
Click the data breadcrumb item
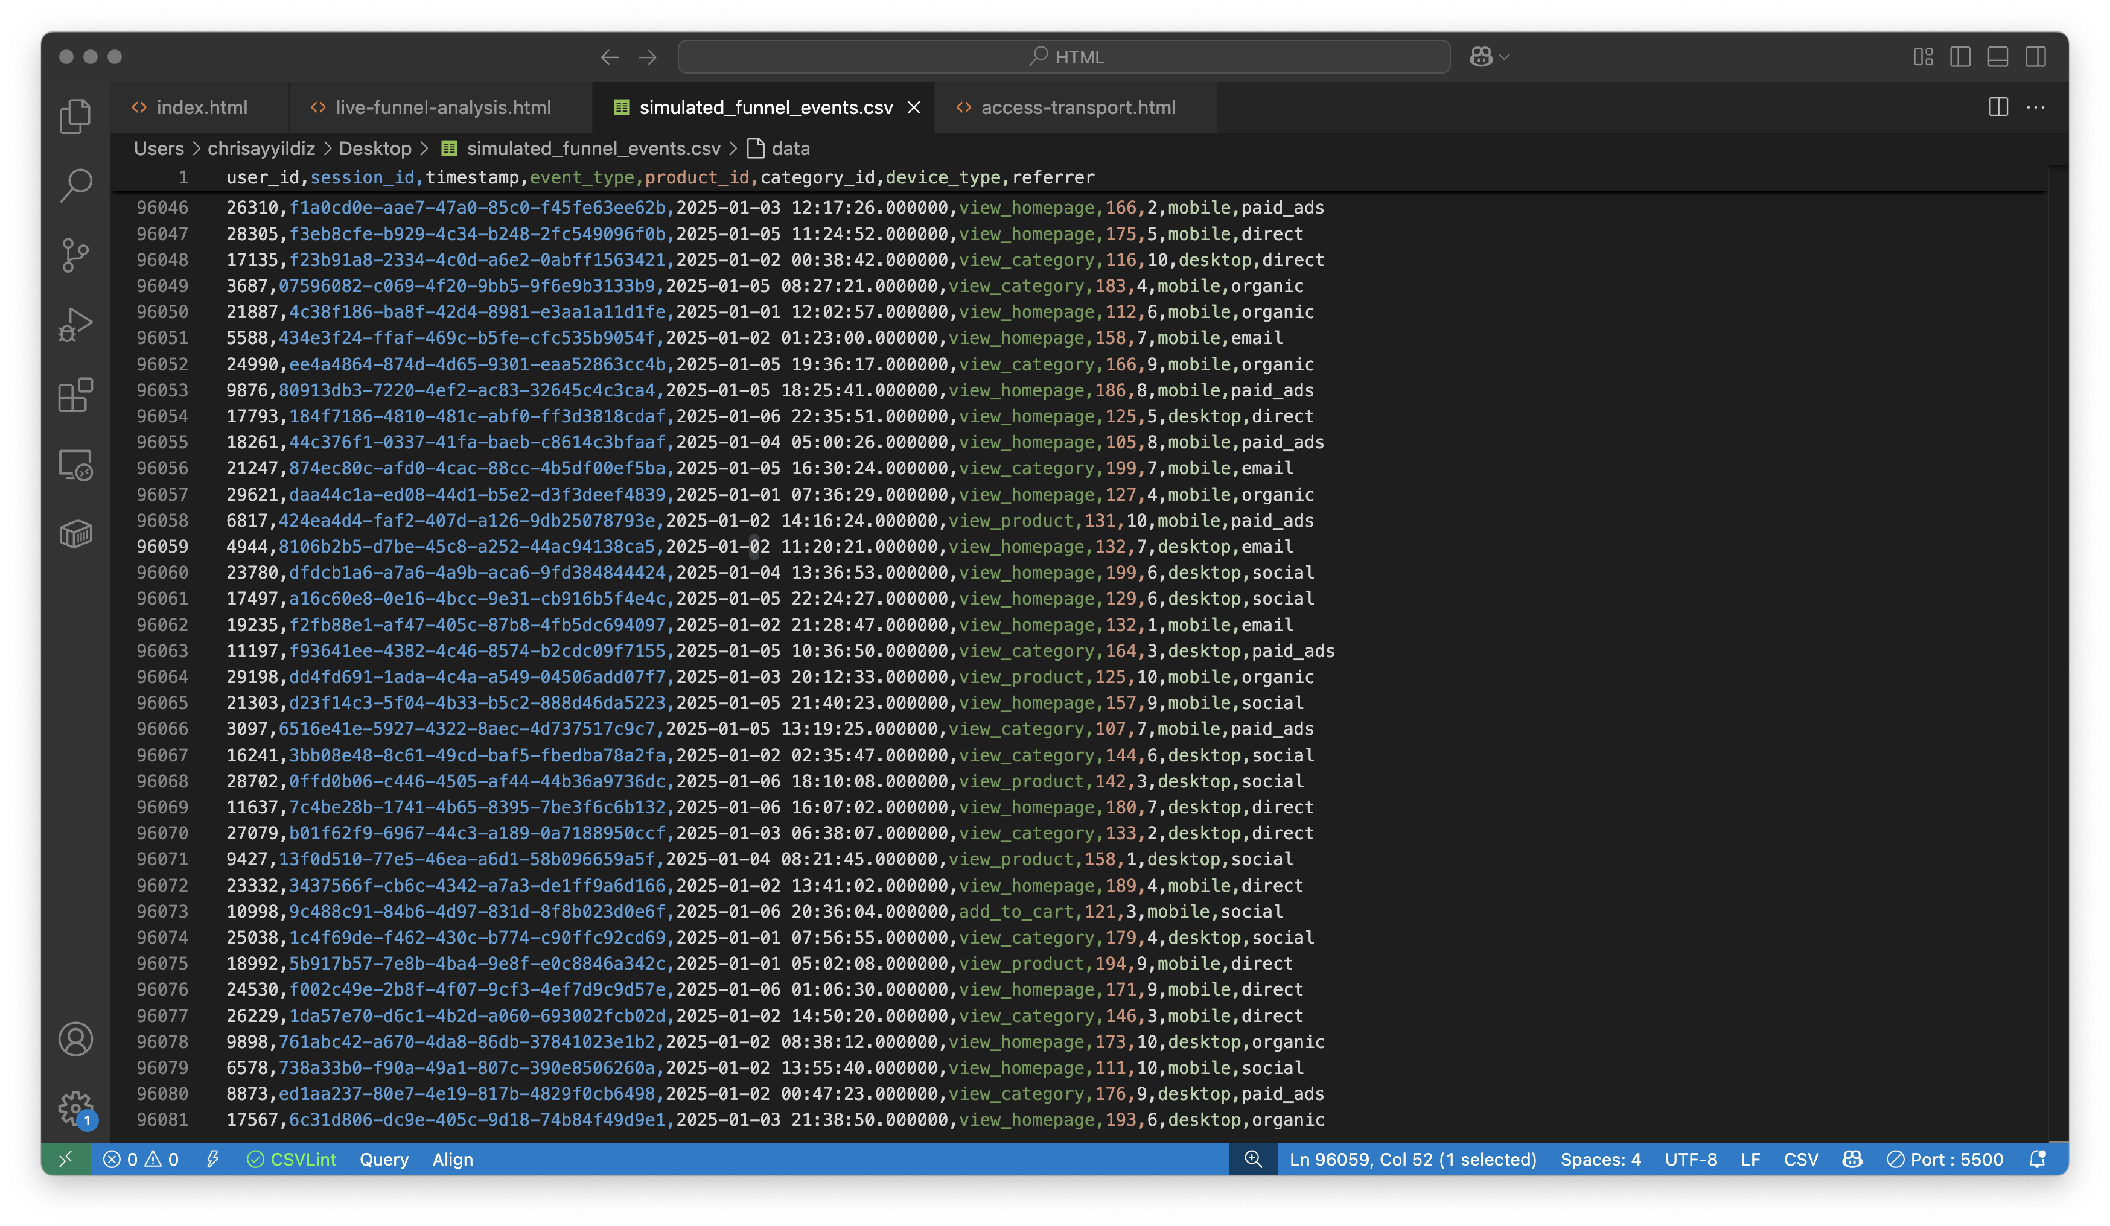pyautogui.click(x=789, y=148)
